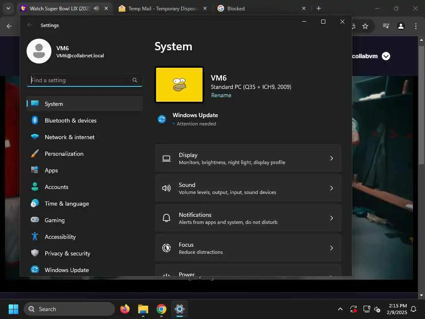The width and height of the screenshot is (425, 319).
Task: Select the Gaming controller icon
Action: pos(35,220)
